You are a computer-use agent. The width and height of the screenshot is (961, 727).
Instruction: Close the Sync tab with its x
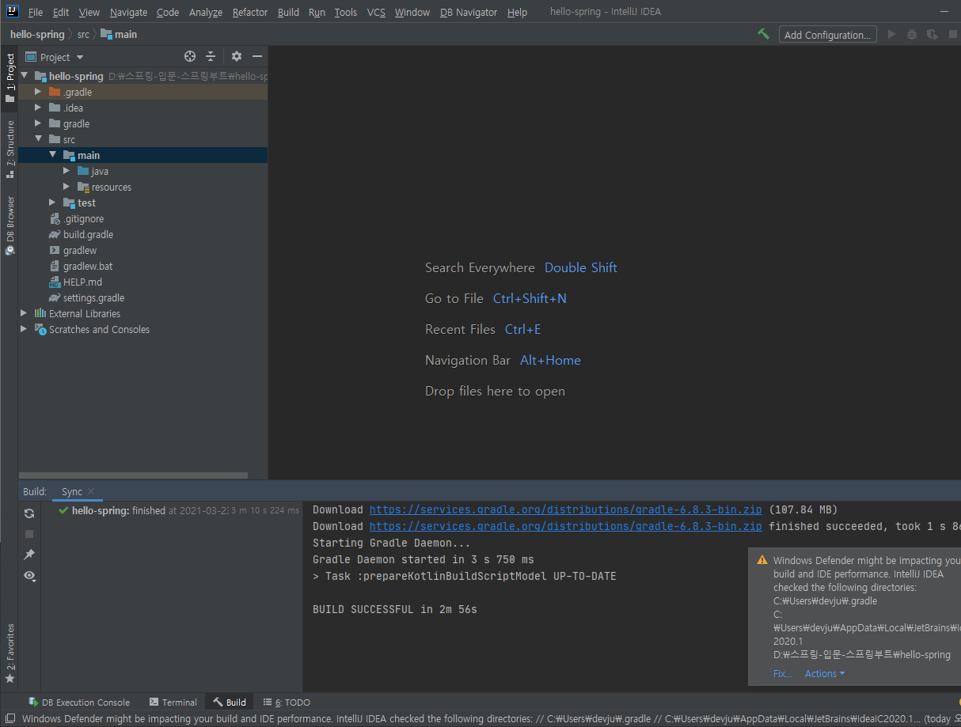point(91,491)
